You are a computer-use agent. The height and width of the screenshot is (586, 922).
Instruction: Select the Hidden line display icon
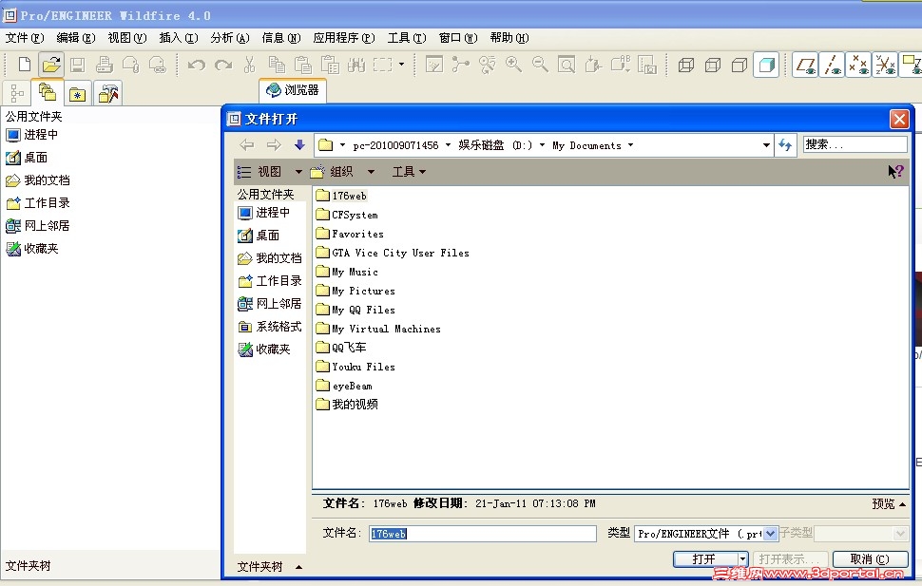pyautogui.click(x=713, y=64)
